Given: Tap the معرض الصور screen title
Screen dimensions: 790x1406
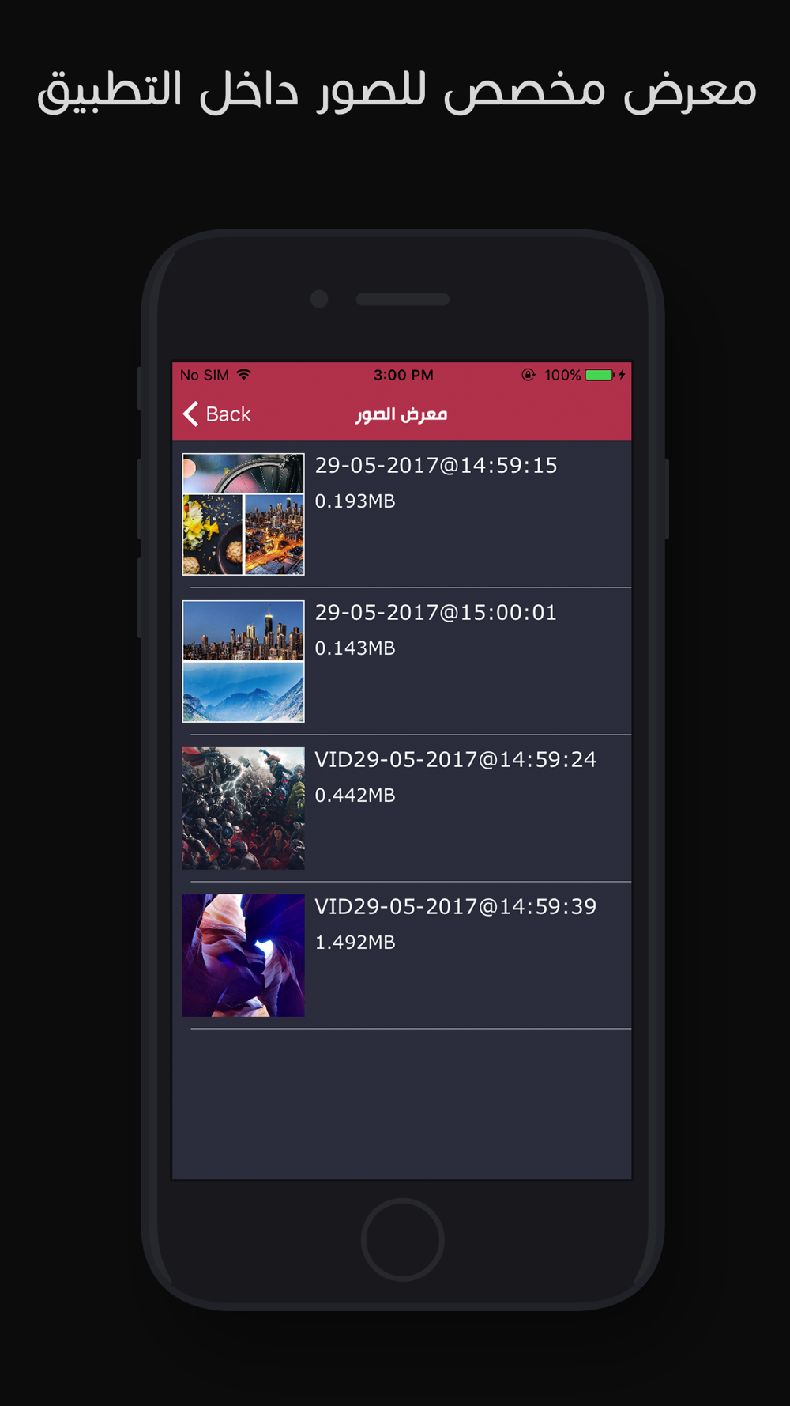Looking at the screenshot, I should (401, 414).
